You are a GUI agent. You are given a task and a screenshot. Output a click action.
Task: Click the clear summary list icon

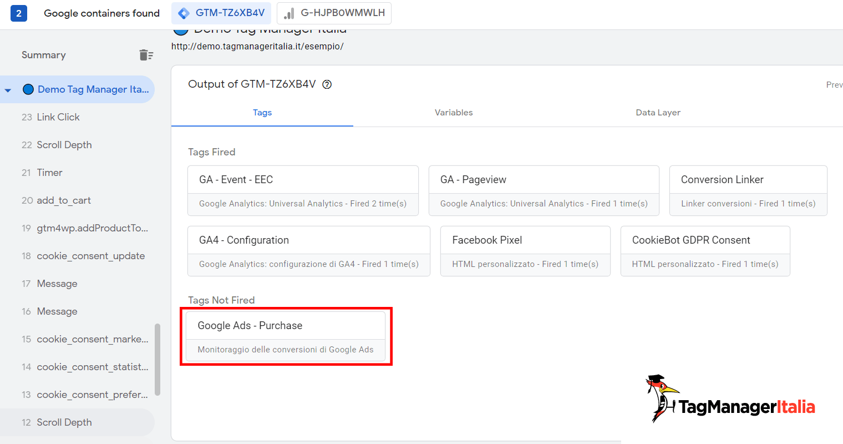coord(146,55)
